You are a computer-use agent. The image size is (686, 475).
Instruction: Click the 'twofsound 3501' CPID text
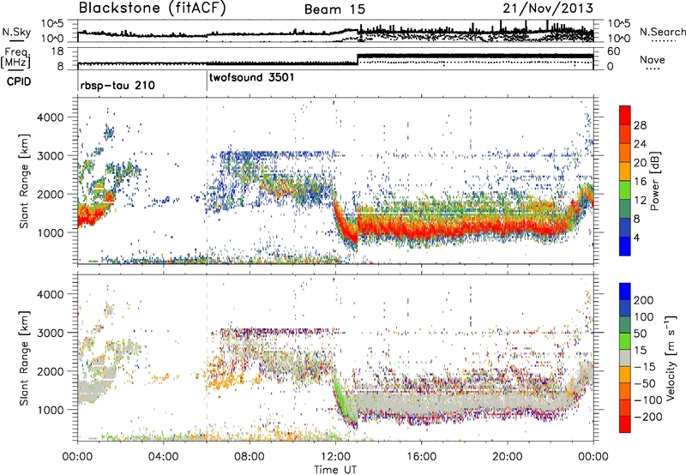point(251,77)
